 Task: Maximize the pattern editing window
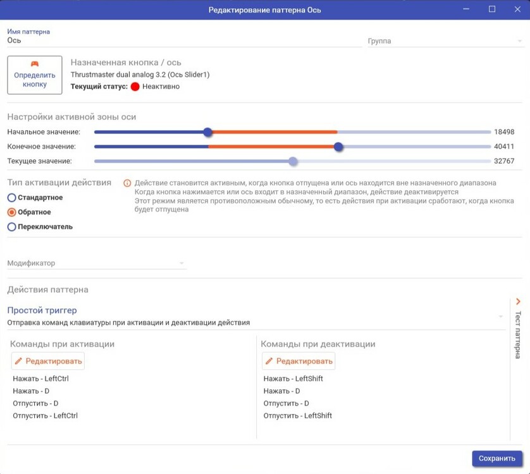[x=492, y=9]
